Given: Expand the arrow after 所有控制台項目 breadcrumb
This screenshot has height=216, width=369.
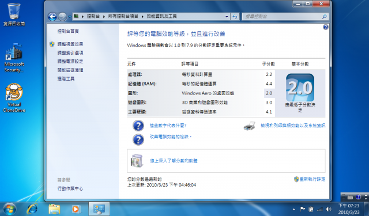Looking at the screenshot, I should click(142, 17).
